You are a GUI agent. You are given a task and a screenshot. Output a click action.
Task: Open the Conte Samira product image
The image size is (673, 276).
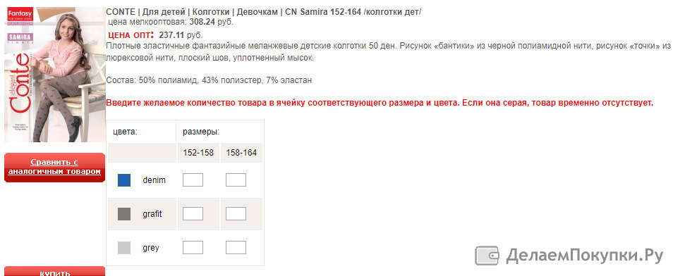point(54,74)
